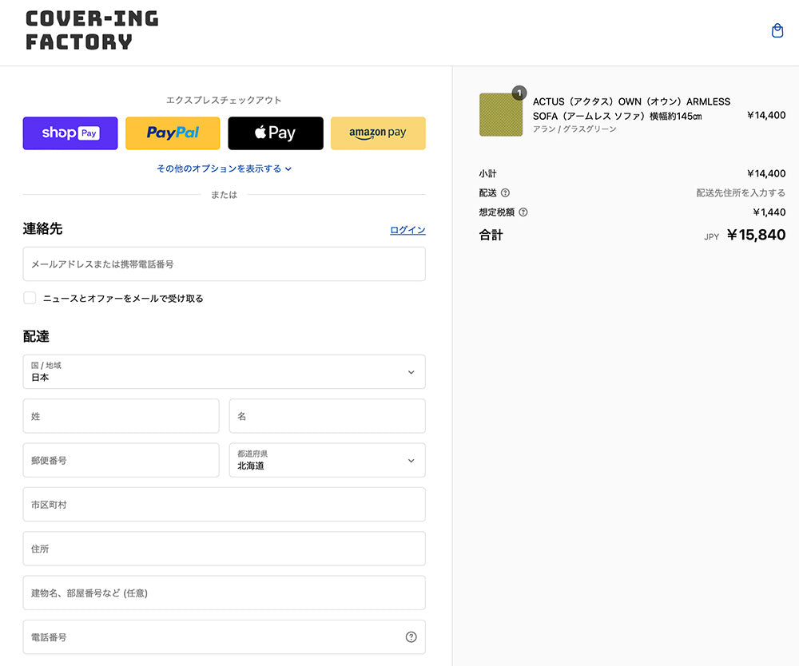Screen dimensions: 799x666
Task: Click the Cover-ing Factory logo
Action: click(x=92, y=30)
